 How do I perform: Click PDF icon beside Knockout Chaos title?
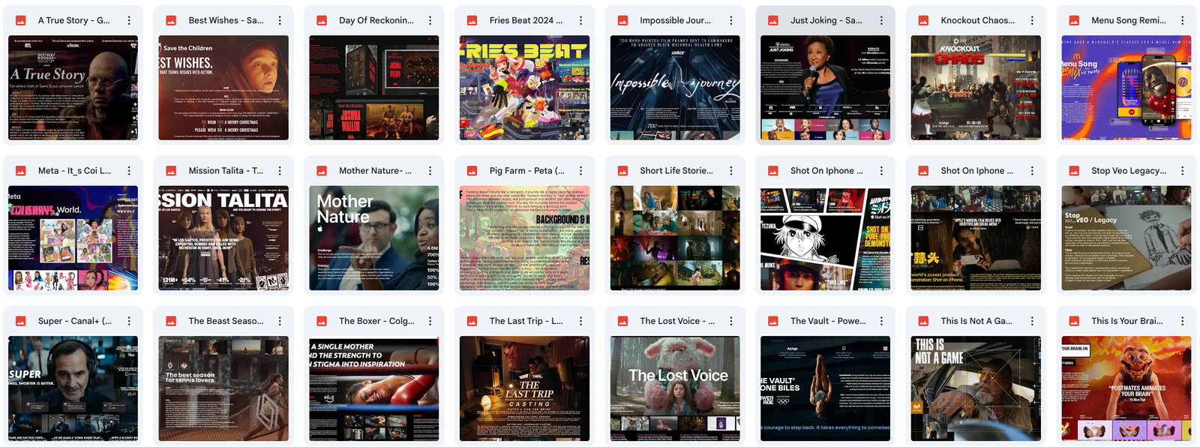pos(923,20)
